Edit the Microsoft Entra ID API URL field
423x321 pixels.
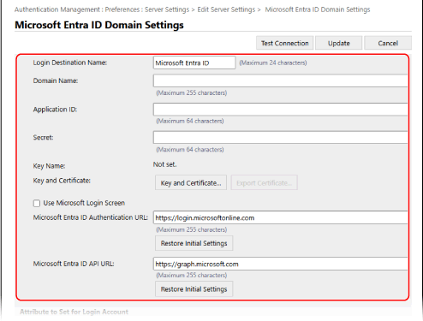pyautogui.click(x=280, y=264)
